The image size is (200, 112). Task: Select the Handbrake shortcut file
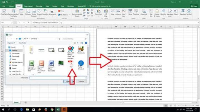(x=81, y=50)
